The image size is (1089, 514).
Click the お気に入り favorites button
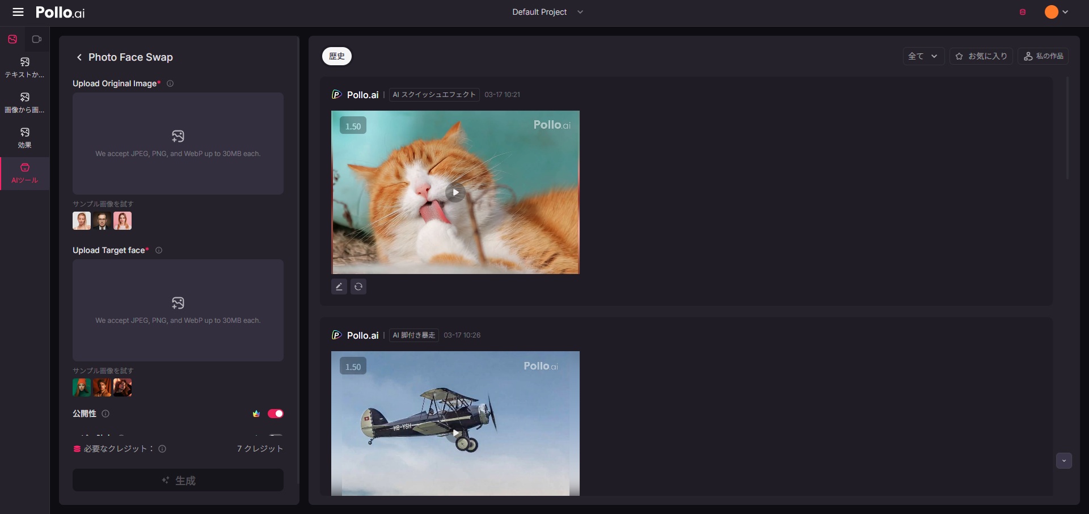[x=981, y=56]
